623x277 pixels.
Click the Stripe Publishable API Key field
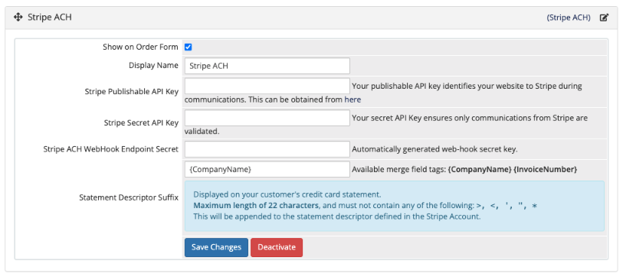click(x=267, y=86)
